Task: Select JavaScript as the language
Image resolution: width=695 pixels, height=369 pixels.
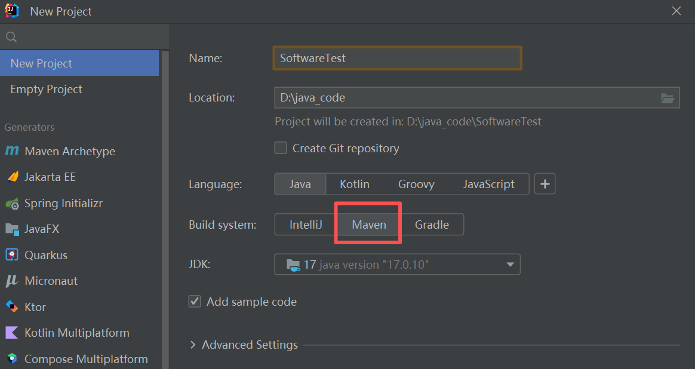Action: pyautogui.click(x=489, y=184)
